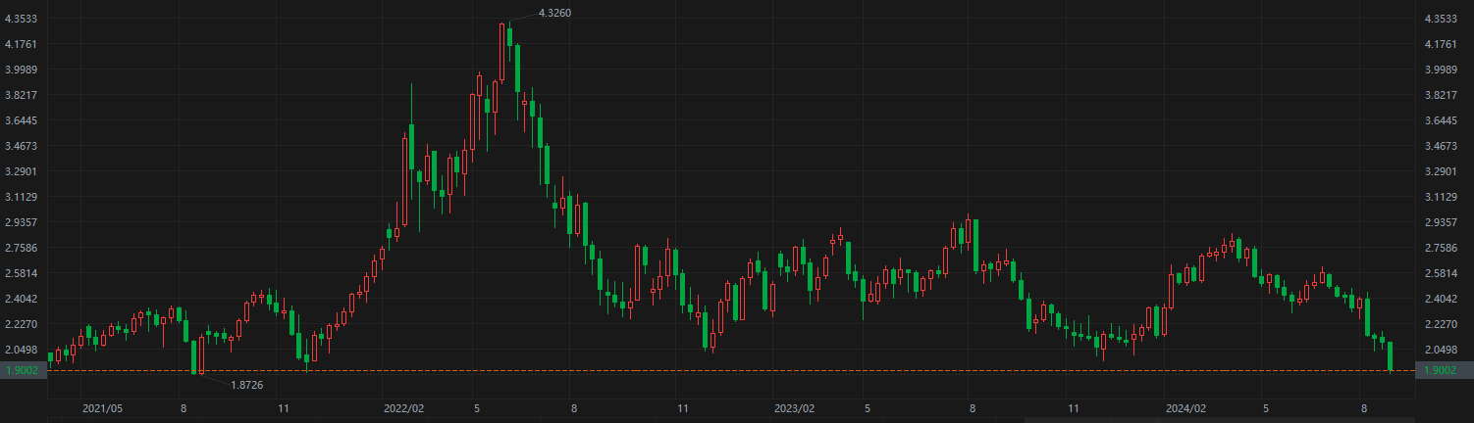Select the 1.9002 current price tag on left axis
Image resolution: width=1474 pixels, height=423 pixels.
point(22,370)
